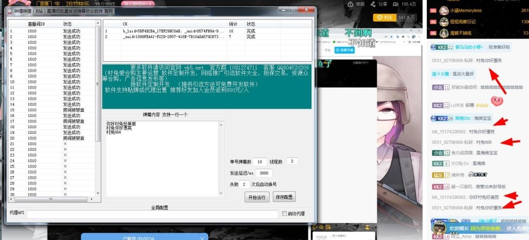Screen dimensions: 529x240
Task: Click the 分享 share icon
Action: (x=374, y=4)
